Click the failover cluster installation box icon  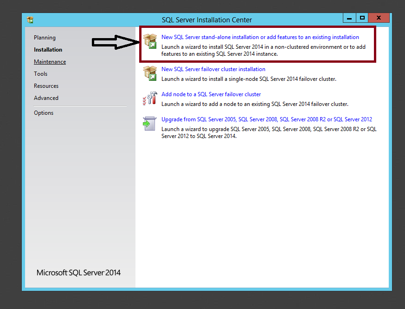point(150,73)
